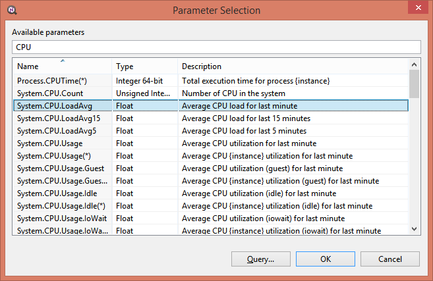Viewport: 433px width, 281px height.
Task: Sort by the Type column header
Action: [145, 66]
